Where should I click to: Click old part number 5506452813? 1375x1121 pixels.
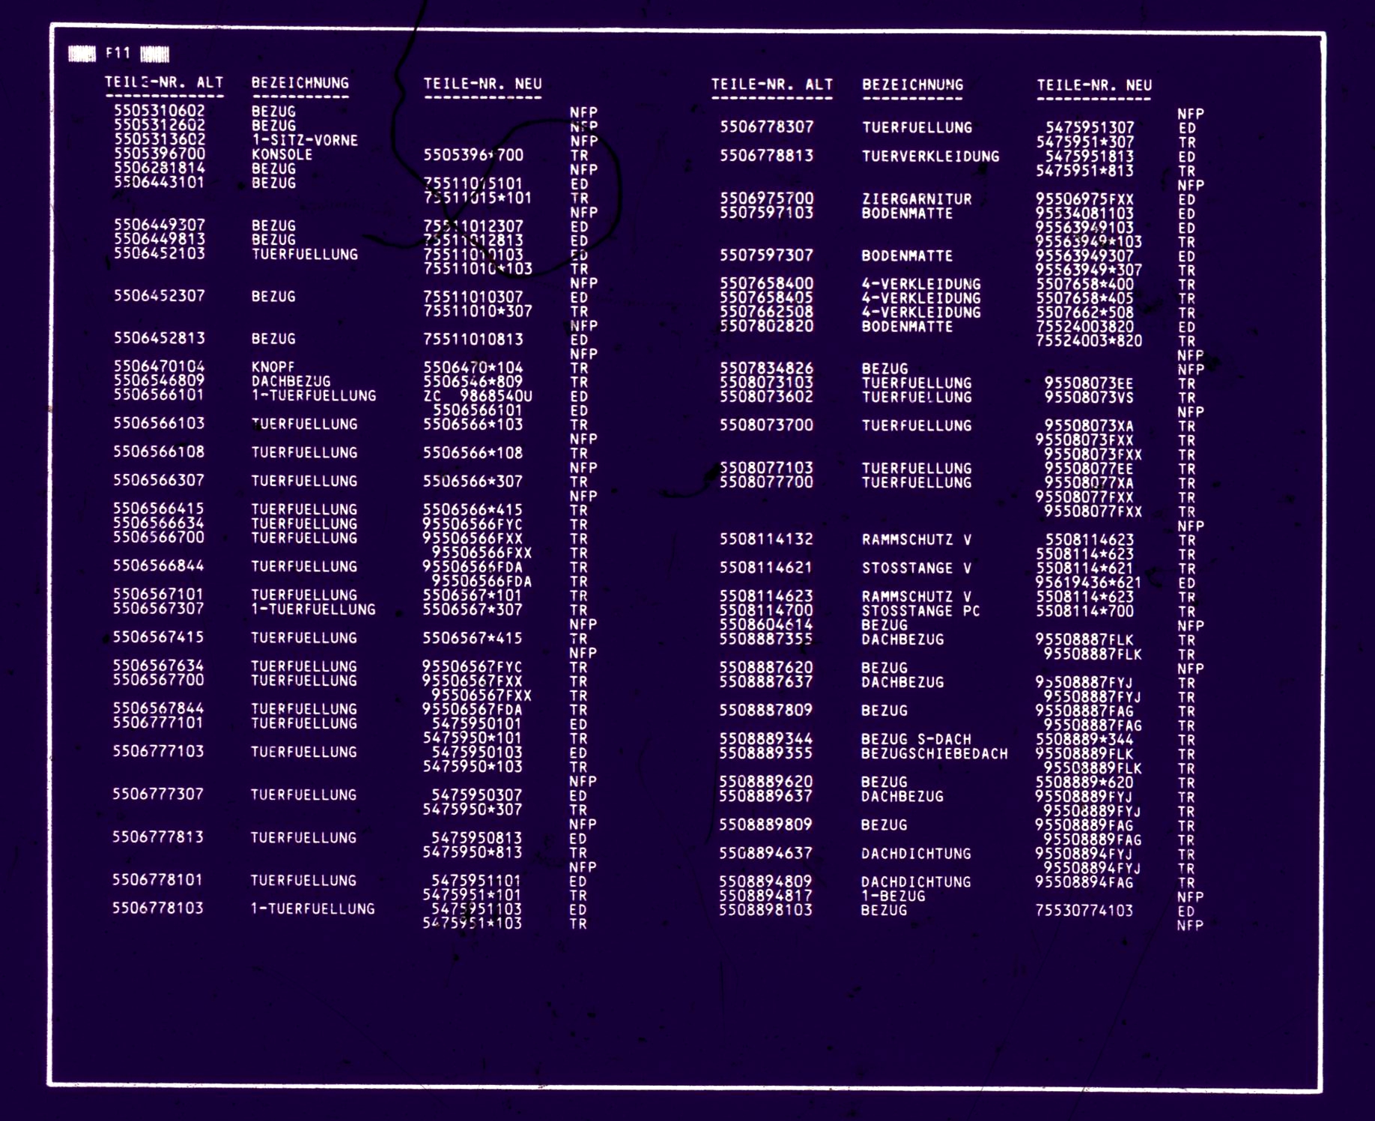coord(160,338)
